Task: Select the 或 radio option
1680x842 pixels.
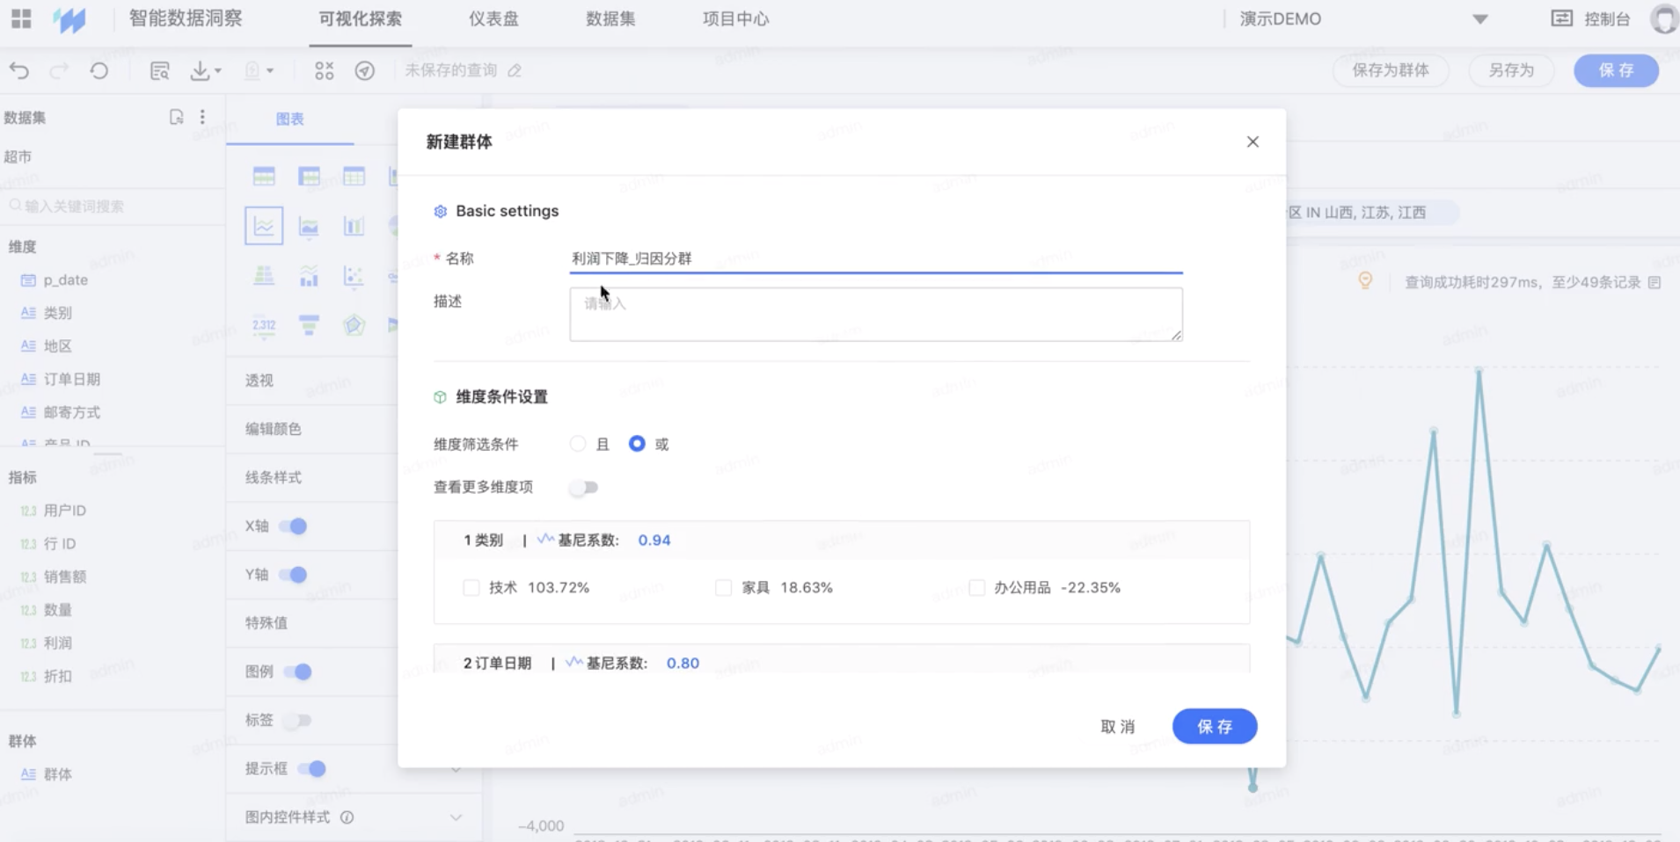Action: [x=637, y=444]
